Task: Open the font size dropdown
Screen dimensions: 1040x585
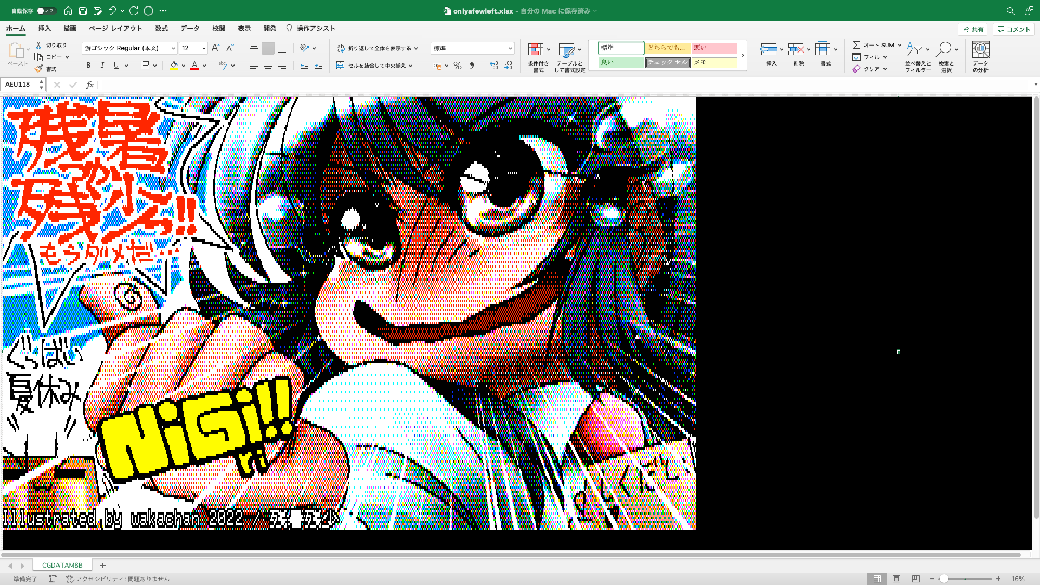Action: 204,48
